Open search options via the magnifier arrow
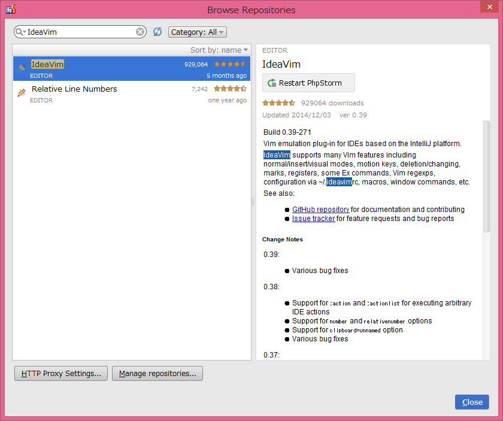Image resolution: width=503 pixels, height=421 pixels. [x=19, y=31]
